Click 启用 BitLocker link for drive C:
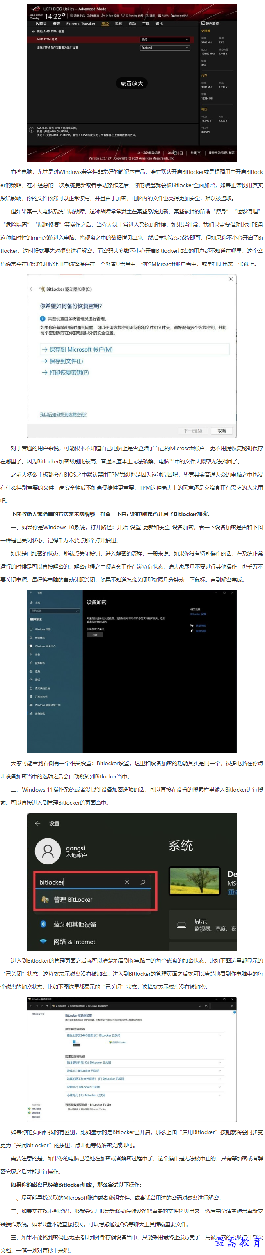This screenshot has width=265, height=1255. pyautogui.click(x=119, y=1042)
